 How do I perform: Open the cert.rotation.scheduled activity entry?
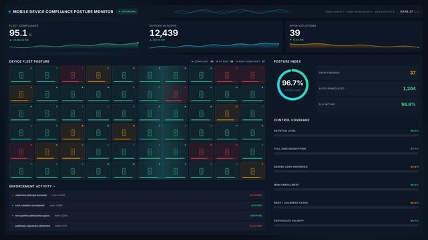click(x=137, y=205)
